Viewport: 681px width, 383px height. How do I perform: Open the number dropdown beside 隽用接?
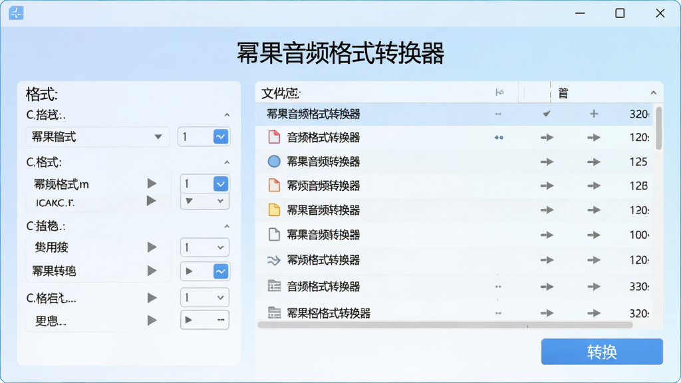pos(205,247)
